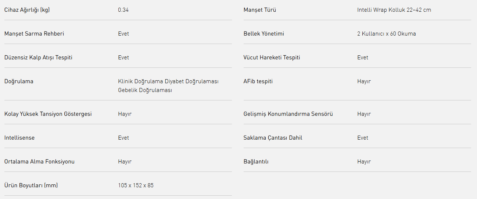
Task: Click the "Ortalama Alma Fonksiyonu" label
Action: coord(39,162)
